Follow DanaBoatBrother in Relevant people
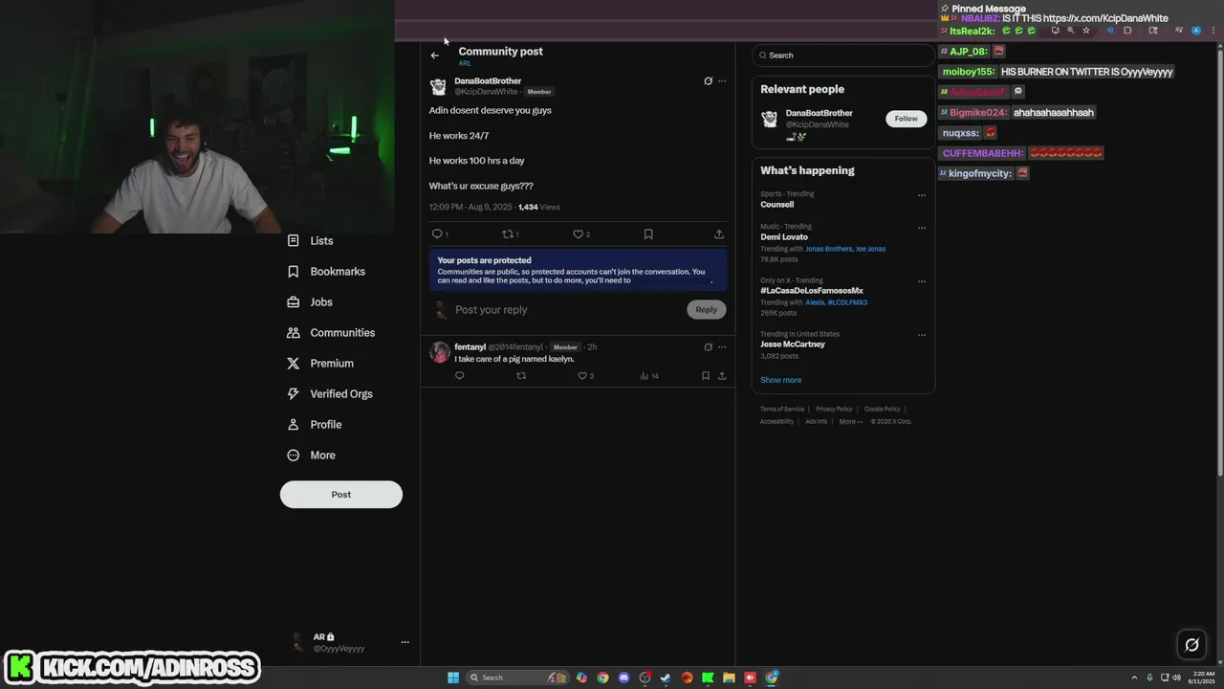The width and height of the screenshot is (1224, 689). (x=907, y=119)
